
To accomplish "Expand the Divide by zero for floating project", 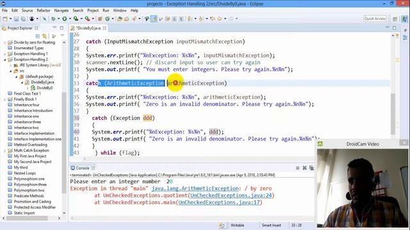I will click(4, 43).
